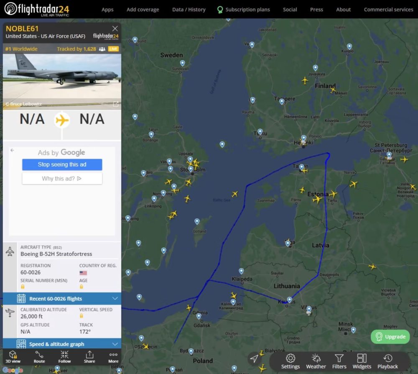
Task: Click the back arrow in the ad box
Action: coord(12,150)
